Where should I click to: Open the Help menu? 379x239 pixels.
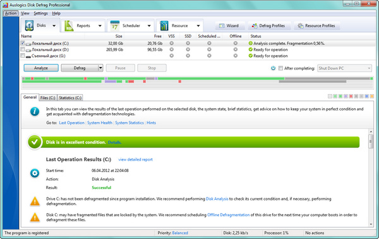pyautogui.click(x=56, y=13)
